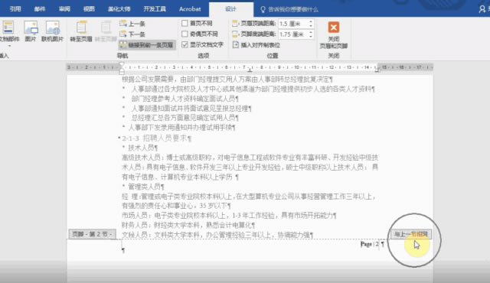The width and height of the screenshot is (490, 283).
Task: Edit the 1.75 厘米 footer distance field
Action: 293,34
